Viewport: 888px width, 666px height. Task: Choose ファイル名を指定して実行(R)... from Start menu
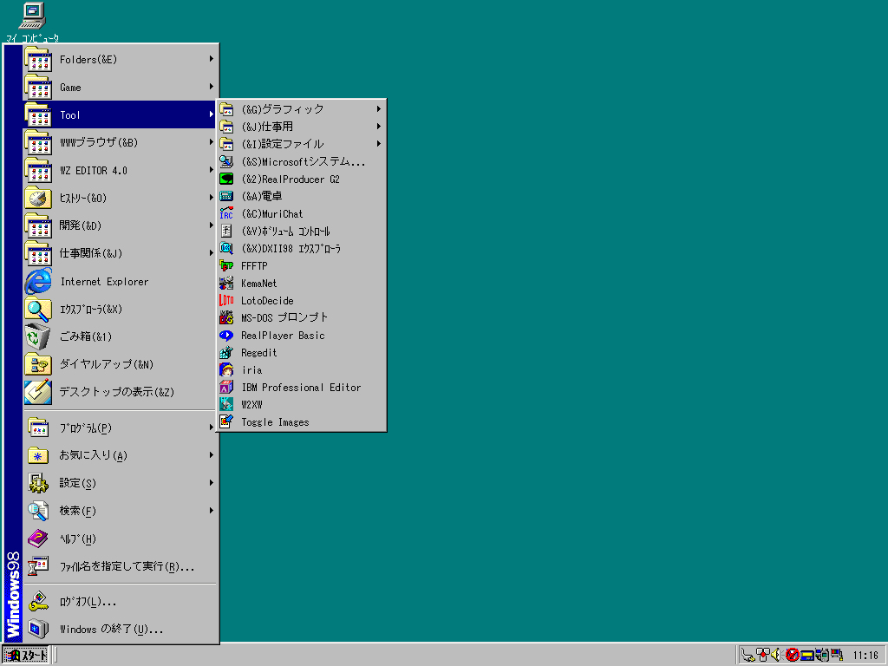(120, 566)
